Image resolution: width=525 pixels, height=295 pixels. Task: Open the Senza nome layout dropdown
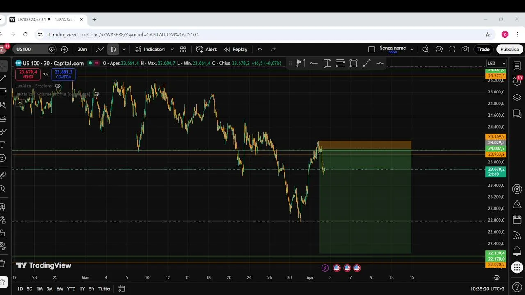(x=412, y=49)
